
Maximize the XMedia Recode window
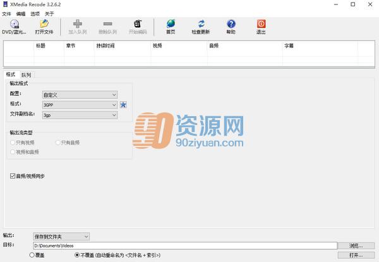(x=353, y=4)
